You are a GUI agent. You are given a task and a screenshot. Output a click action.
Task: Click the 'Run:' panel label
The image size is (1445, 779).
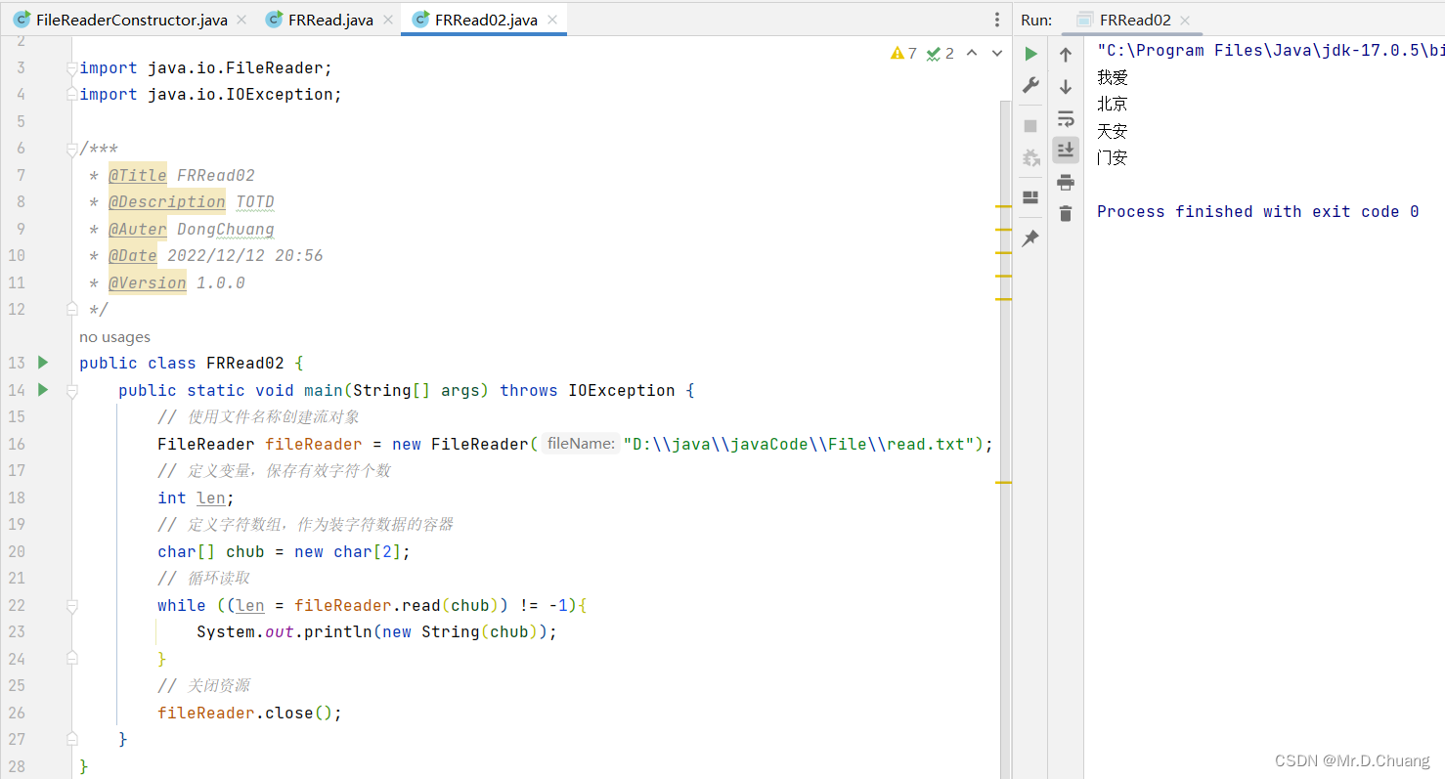point(1036,20)
